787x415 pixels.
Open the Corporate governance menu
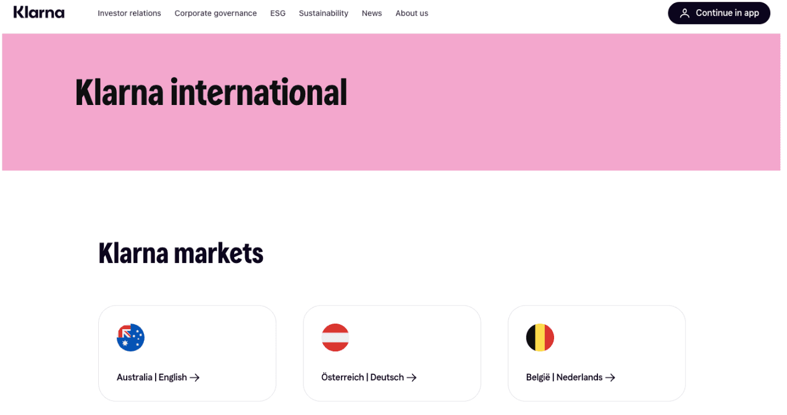point(216,13)
